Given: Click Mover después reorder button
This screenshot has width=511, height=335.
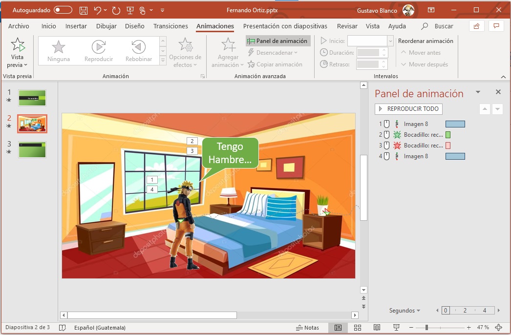Looking at the screenshot, I should click(x=425, y=64).
